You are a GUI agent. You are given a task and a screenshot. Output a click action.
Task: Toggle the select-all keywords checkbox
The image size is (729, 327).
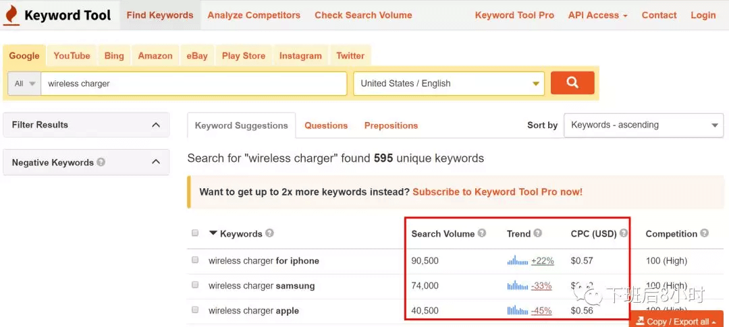(x=195, y=233)
